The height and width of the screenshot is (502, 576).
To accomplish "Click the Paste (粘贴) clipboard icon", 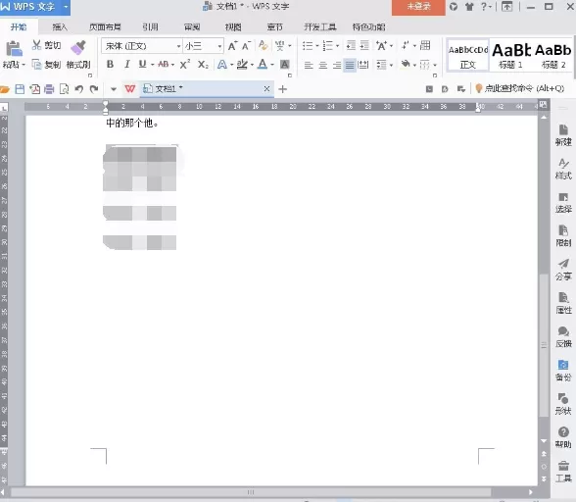I will pyautogui.click(x=14, y=49).
